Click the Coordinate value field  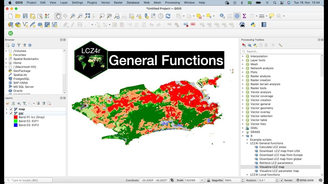[154, 180]
